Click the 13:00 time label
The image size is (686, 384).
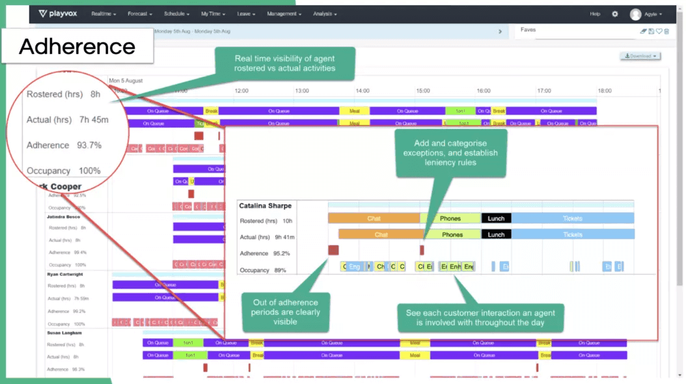click(302, 91)
